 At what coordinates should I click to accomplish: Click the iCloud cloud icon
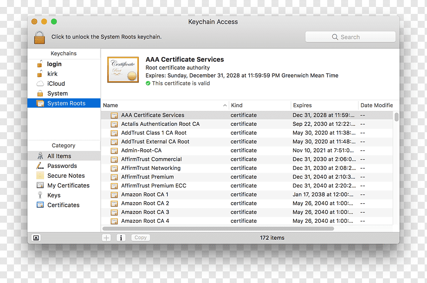pyautogui.click(x=40, y=84)
